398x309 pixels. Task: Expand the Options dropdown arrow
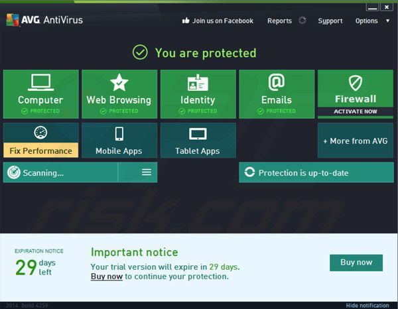(387, 21)
